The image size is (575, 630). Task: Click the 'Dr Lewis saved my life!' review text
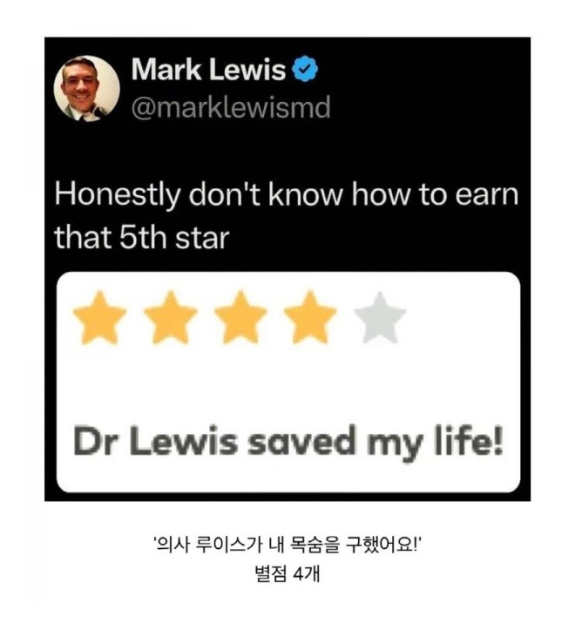click(x=288, y=442)
